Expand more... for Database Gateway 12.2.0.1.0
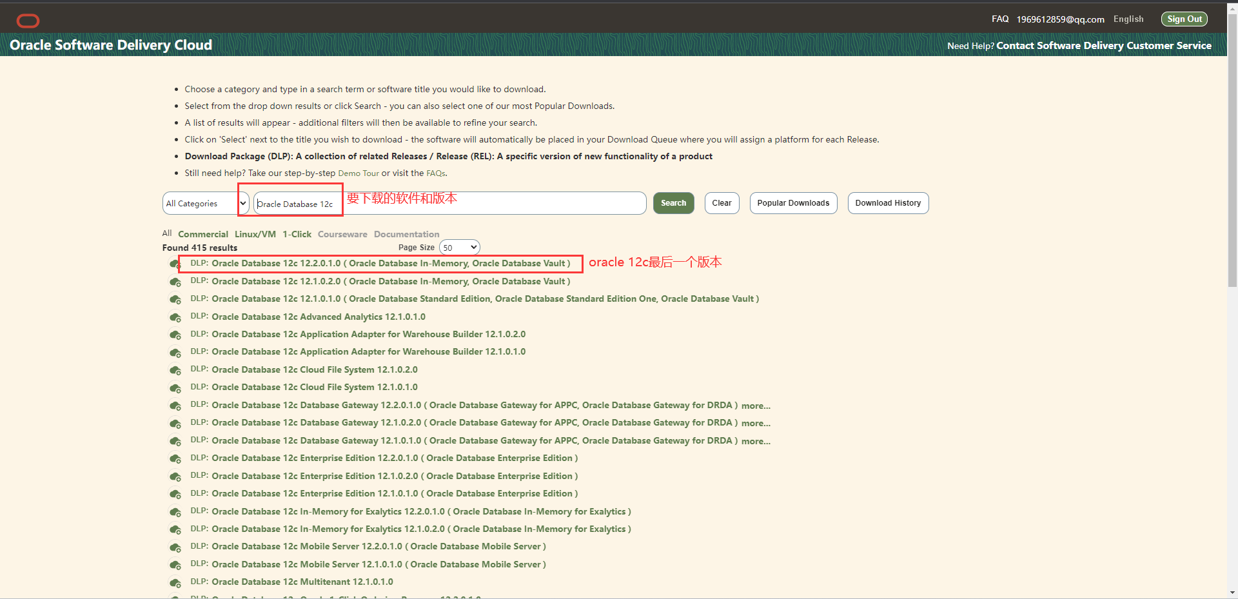This screenshot has width=1238, height=599. pos(756,406)
